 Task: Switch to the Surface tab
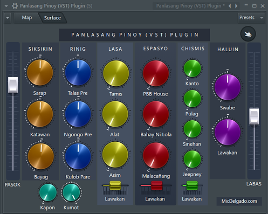pyautogui.click(x=52, y=18)
